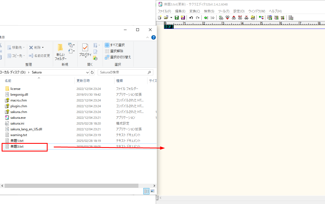The image size is (325, 204).
Task: Click the 新しいフォルダー button in Explorer ribbon
Action: pos(60,52)
